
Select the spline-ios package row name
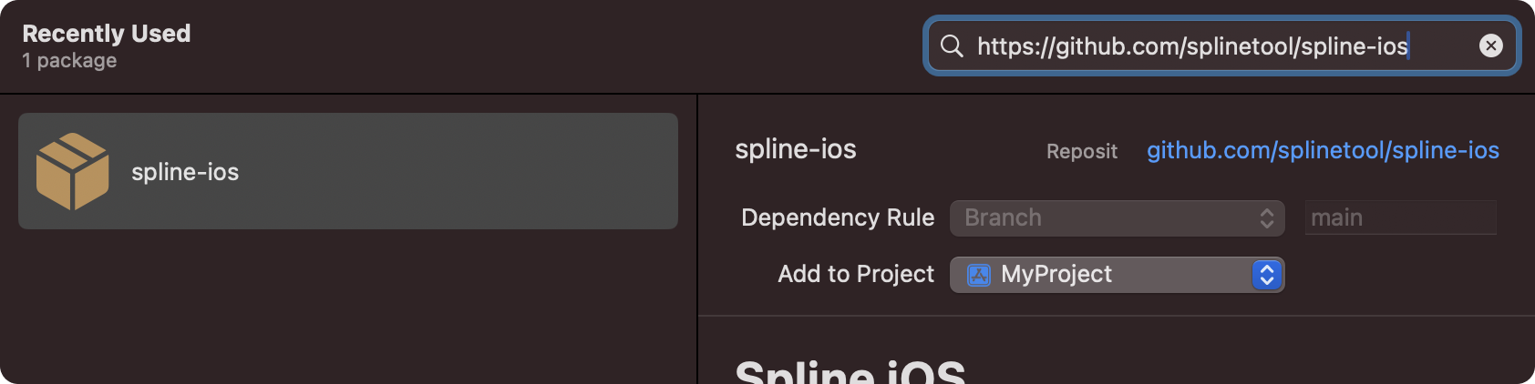[185, 172]
